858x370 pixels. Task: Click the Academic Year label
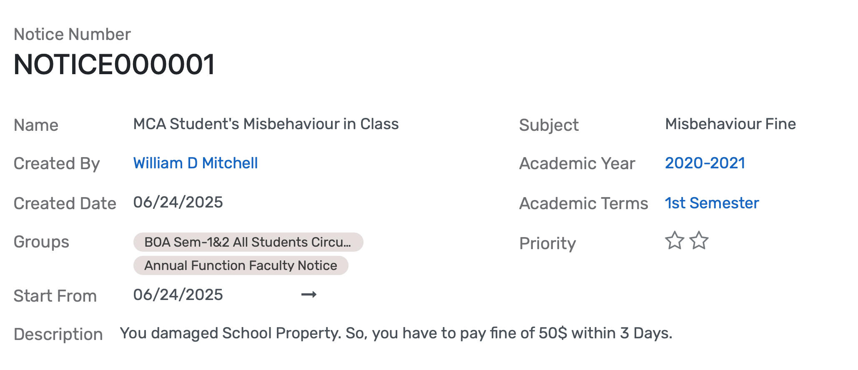(577, 163)
